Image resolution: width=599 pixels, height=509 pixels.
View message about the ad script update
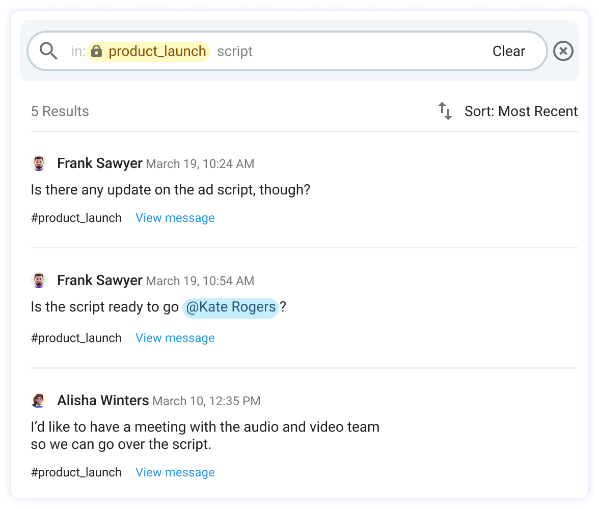click(175, 218)
